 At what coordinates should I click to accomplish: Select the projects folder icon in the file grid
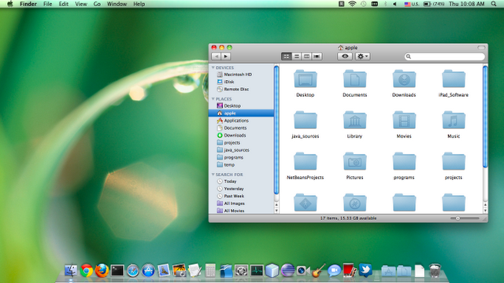454,161
